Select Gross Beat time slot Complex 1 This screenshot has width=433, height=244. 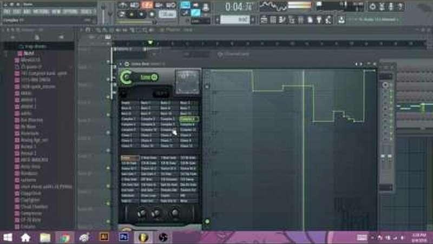coord(129,119)
